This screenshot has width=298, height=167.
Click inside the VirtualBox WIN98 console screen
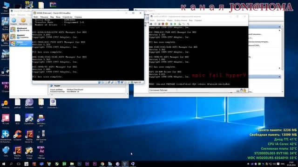pos(88,50)
